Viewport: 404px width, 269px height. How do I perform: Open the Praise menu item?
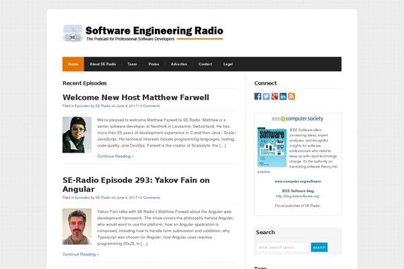click(154, 64)
